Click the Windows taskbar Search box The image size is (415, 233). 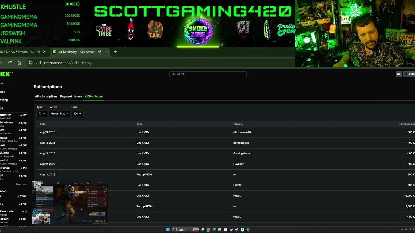(x=186, y=229)
